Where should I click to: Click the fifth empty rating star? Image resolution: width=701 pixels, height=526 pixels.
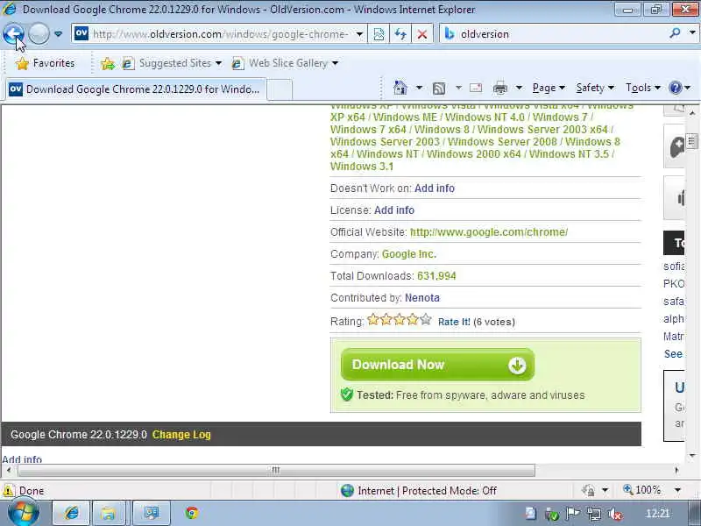426,319
